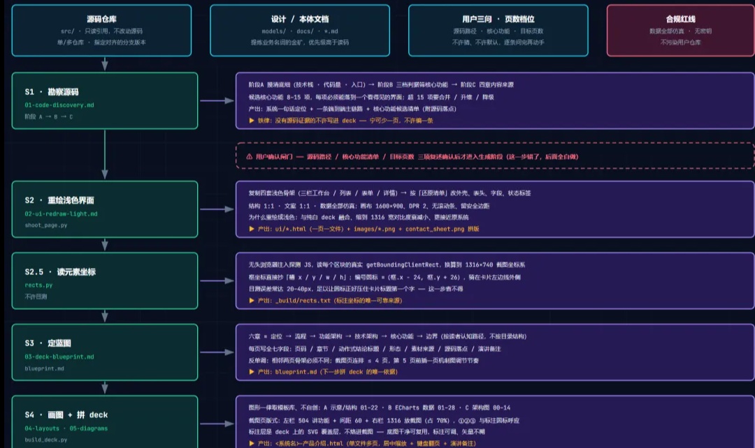
Task: Select the red 合规红线 card title
Action: (x=680, y=20)
